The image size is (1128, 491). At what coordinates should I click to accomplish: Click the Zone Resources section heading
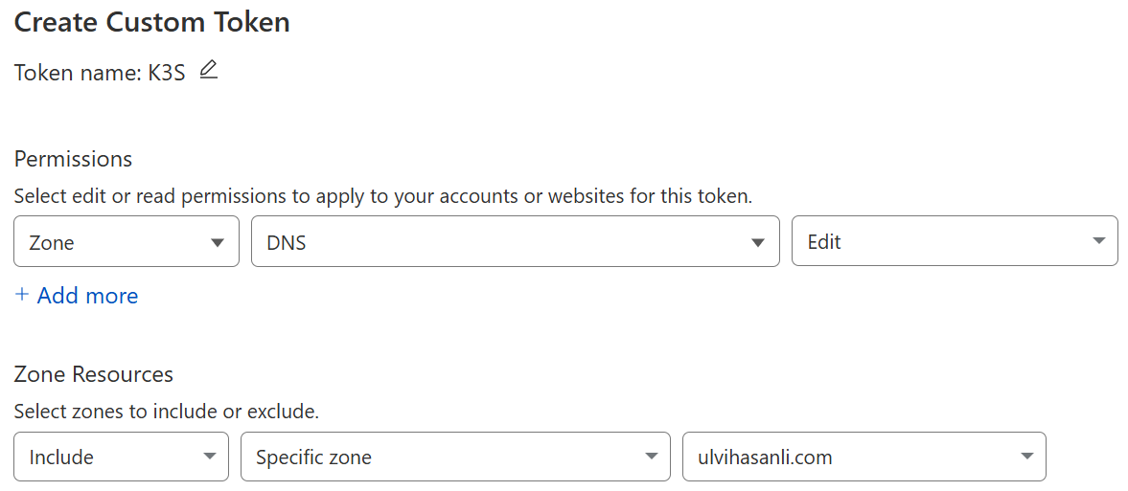(94, 374)
